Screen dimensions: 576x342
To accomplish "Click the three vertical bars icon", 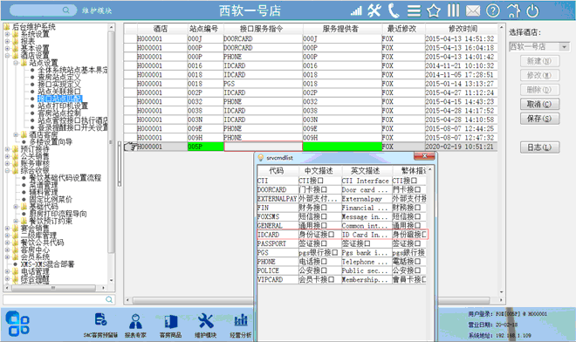I will coord(453,10).
